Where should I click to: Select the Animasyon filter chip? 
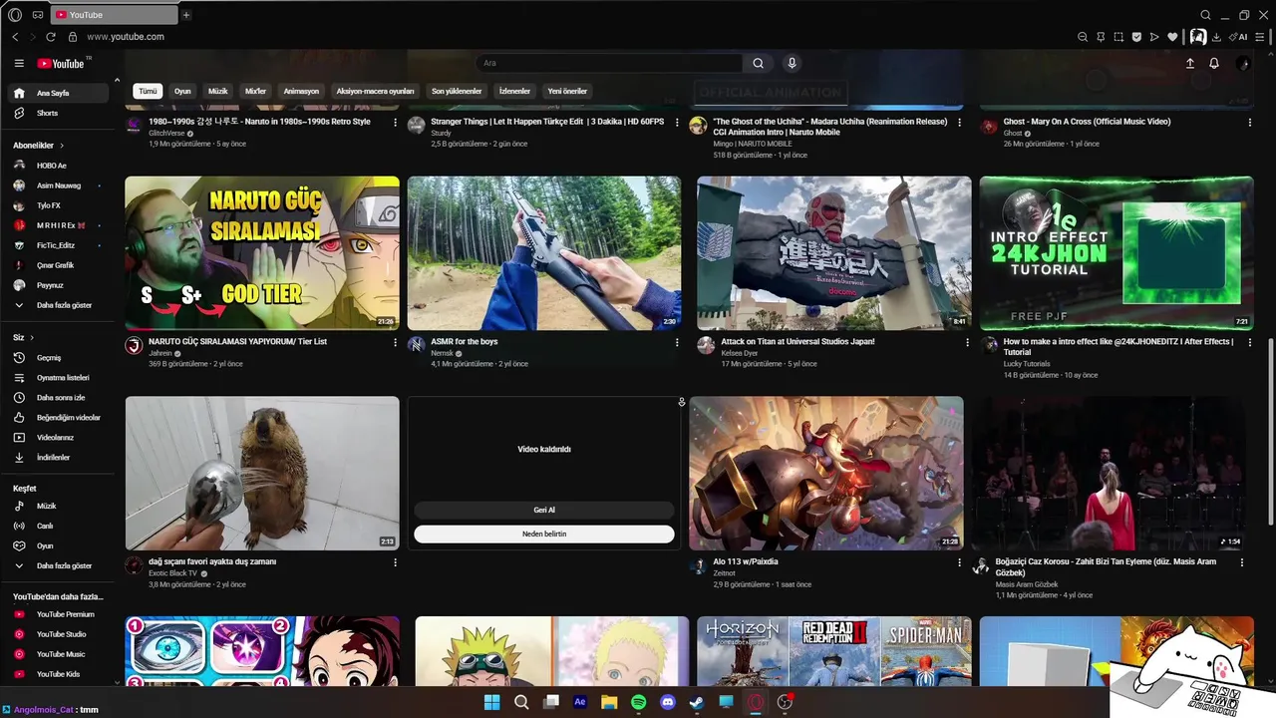coord(301,91)
